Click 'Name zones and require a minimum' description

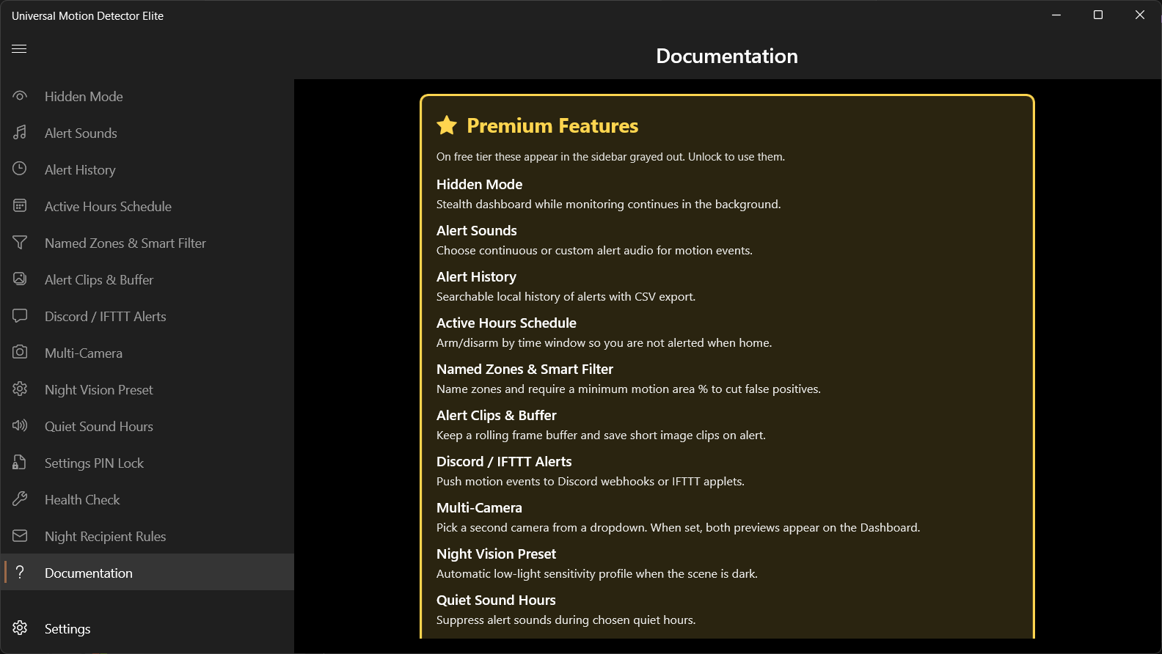[628, 389]
